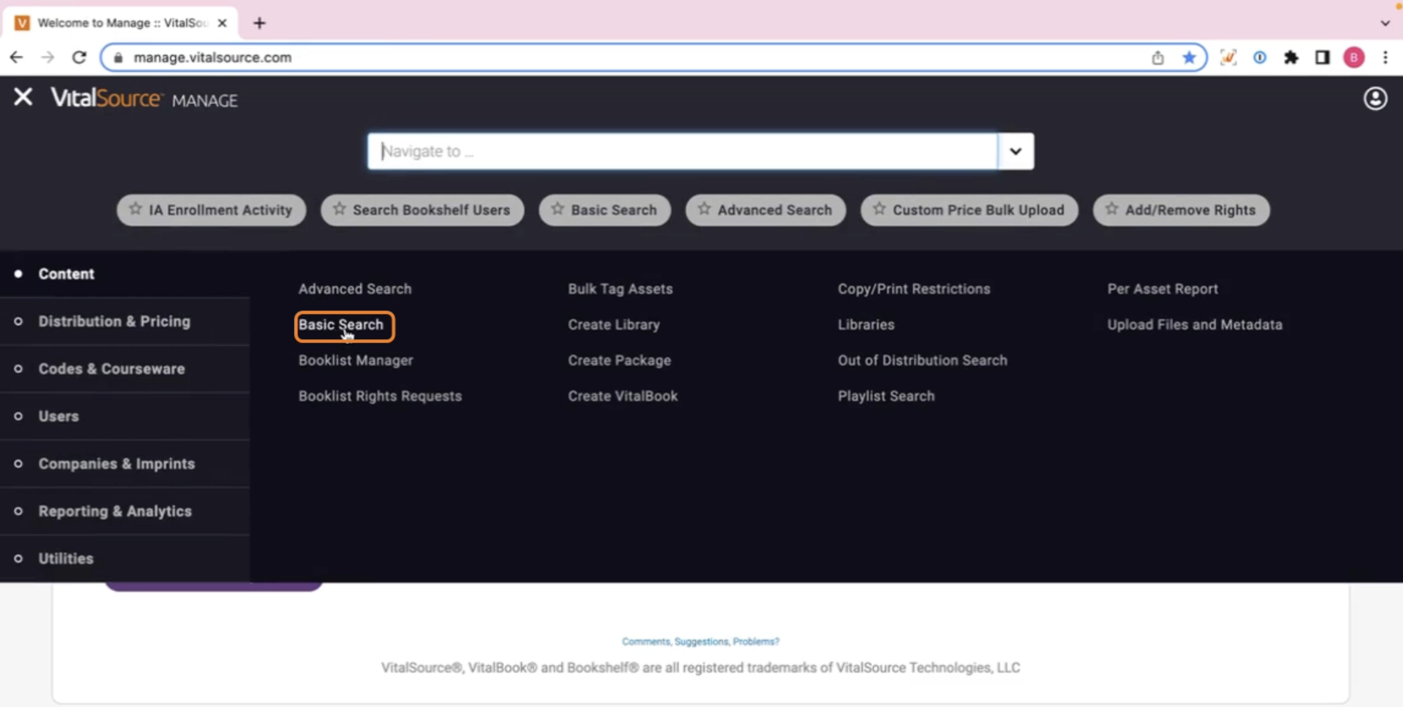Click the share page icon in address bar
This screenshot has width=1403, height=707.
pyautogui.click(x=1157, y=58)
